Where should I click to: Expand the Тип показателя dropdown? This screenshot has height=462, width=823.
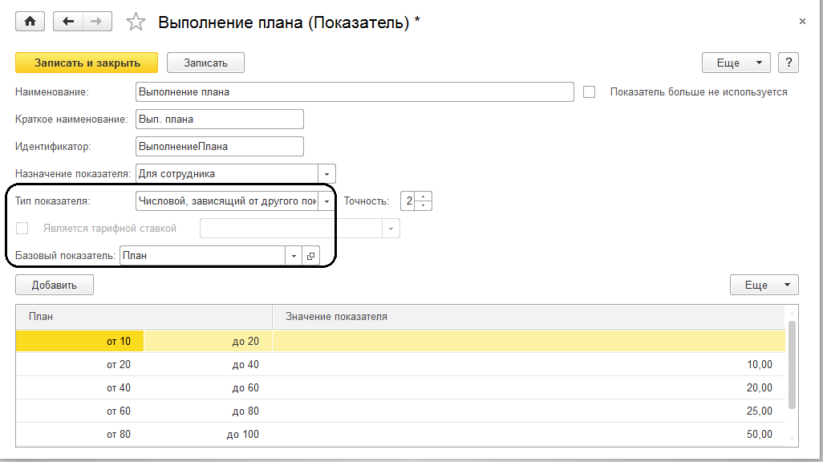click(326, 201)
